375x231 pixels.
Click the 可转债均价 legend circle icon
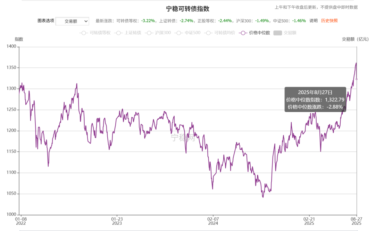(x=208, y=33)
